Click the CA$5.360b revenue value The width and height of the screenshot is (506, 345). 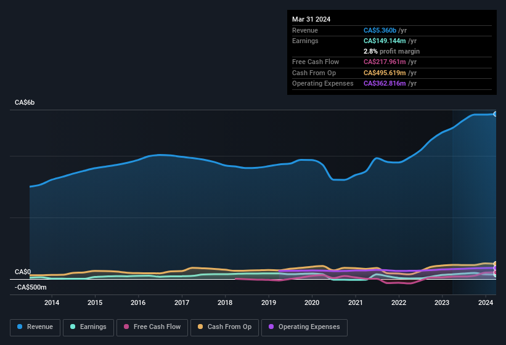point(380,30)
